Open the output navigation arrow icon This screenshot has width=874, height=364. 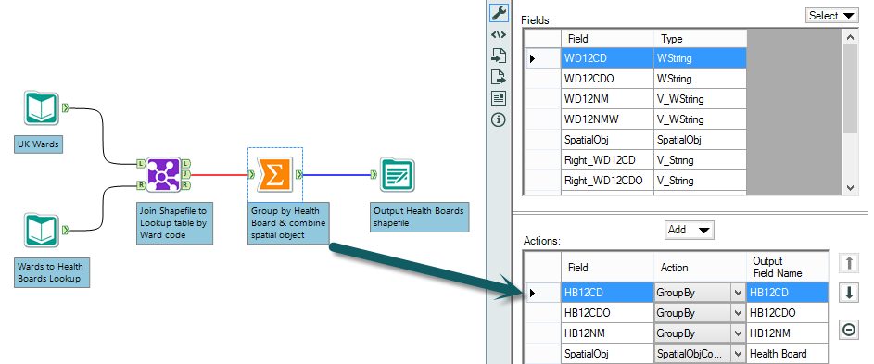point(499,77)
